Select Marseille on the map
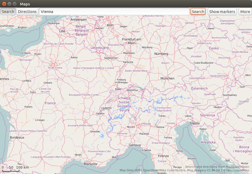The width and height of the screenshot is (252, 174). pyautogui.click(x=91, y=164)
